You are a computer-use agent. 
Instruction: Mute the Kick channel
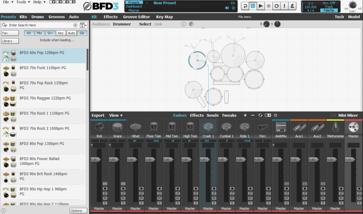pos(105,198)
